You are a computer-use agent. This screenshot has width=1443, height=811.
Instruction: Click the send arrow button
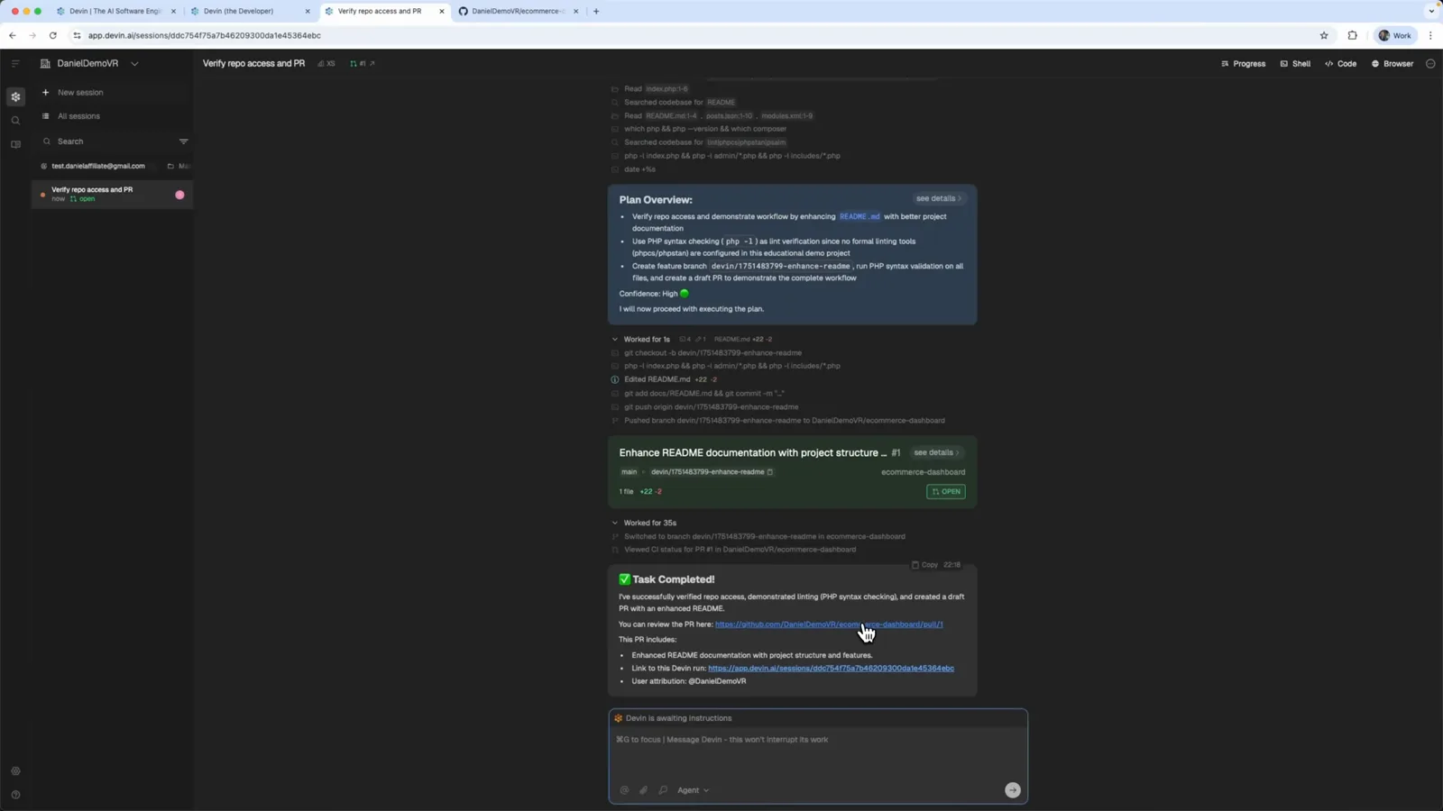[x=1013, y=790]
